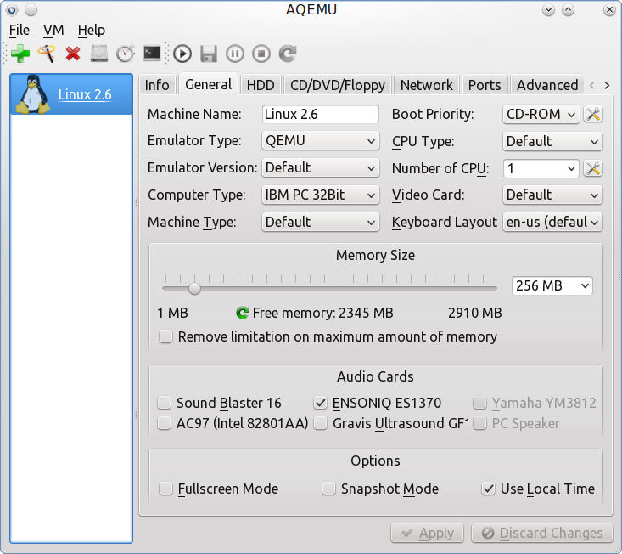
Task: Select the General tab
Action: [x=208, y=84]
